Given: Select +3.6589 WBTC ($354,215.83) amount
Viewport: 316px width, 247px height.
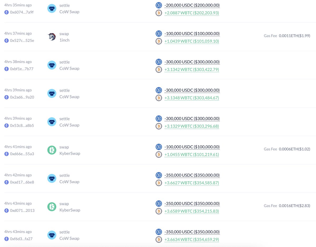Looking at the screenshot, I should (x=192, y=212).
